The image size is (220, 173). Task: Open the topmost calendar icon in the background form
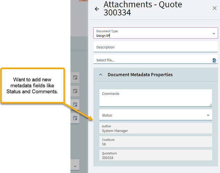75,78
